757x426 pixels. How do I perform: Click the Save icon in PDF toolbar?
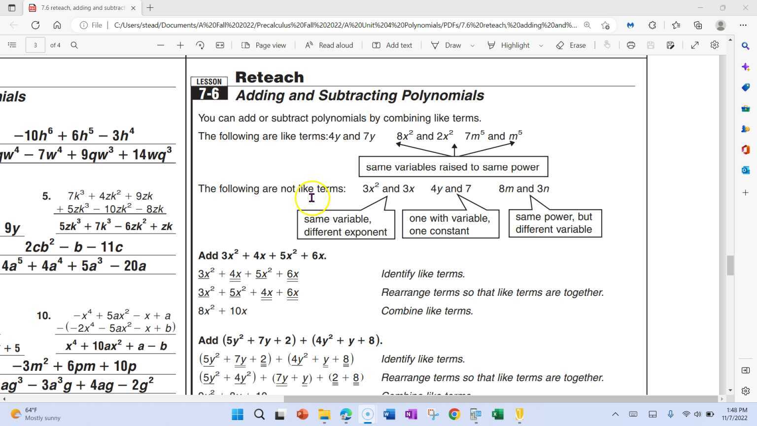pos(651,45)
